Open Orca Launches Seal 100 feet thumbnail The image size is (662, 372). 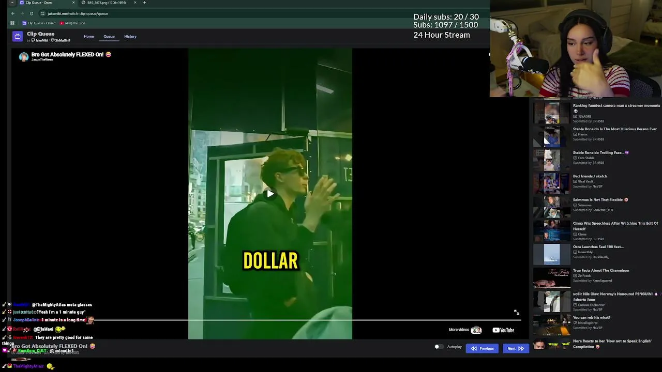552,255
